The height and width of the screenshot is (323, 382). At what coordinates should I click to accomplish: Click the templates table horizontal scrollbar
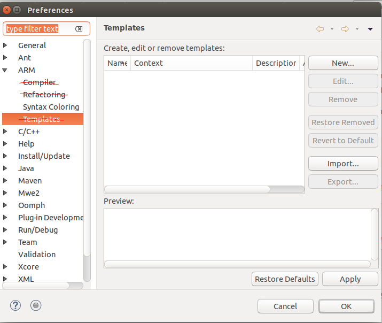point(204,189)
